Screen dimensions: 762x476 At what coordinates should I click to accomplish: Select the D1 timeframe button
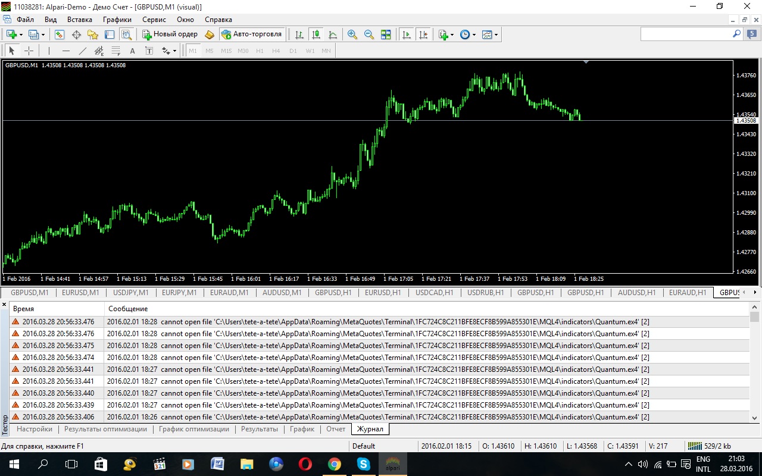click(293, 51)
